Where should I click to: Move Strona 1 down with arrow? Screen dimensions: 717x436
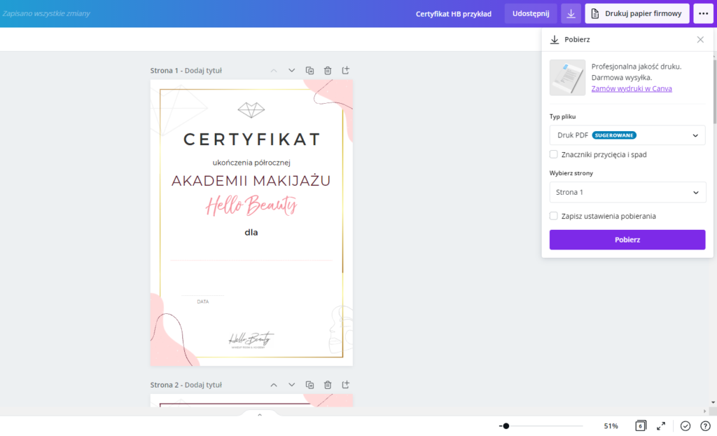(291, 71)
